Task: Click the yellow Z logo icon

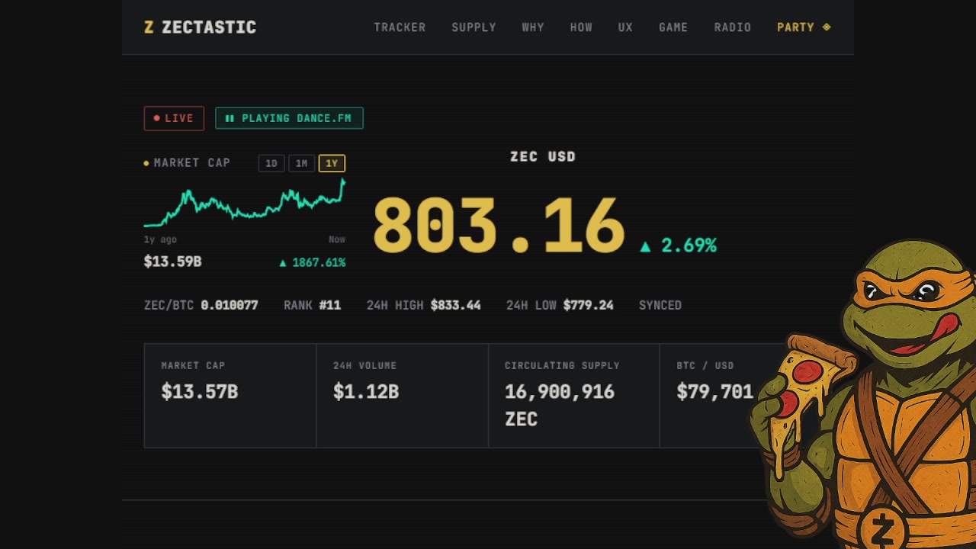Action: click(149, 27)
